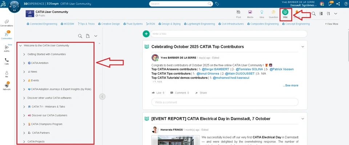Expand the CATIA Ambition node
The image size is (349, 145).
click(24, 63)
